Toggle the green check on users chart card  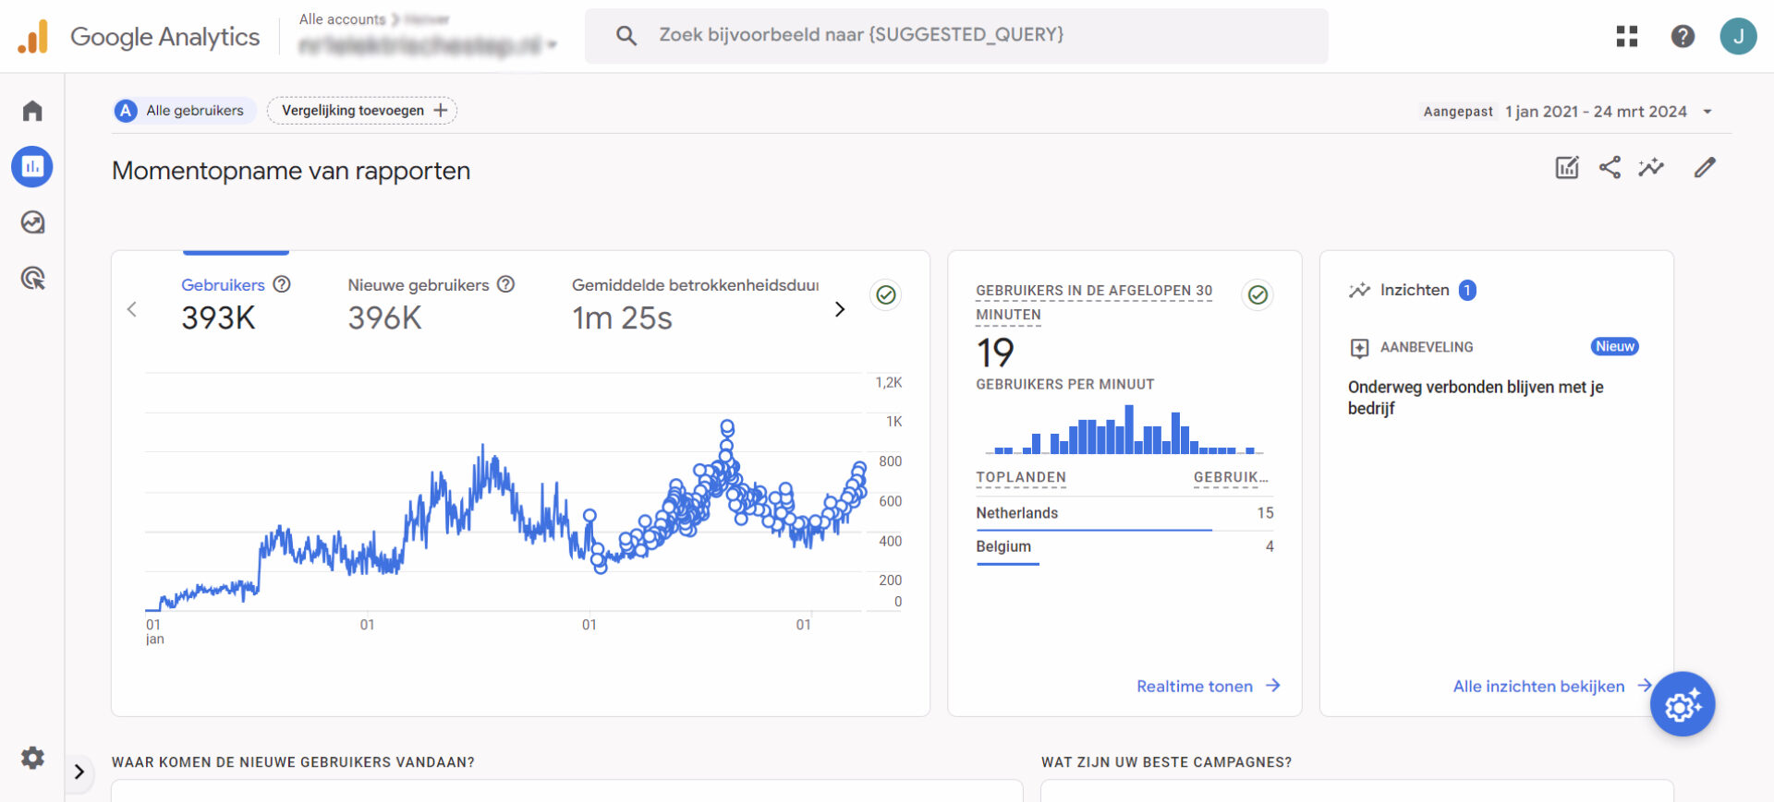point(886,294)
